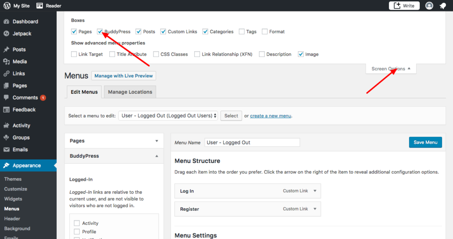Enable the Tags box checkbox

(242, 32)
